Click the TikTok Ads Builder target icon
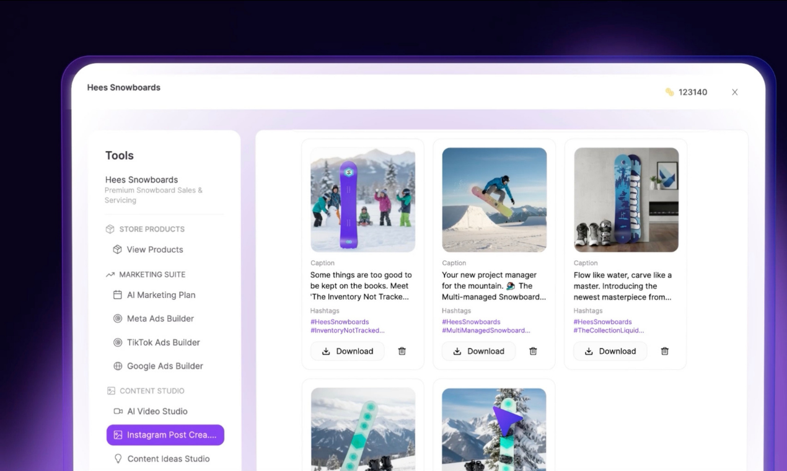Image resolution: width=787 pixels, height=471 pixels. [117, 342]
